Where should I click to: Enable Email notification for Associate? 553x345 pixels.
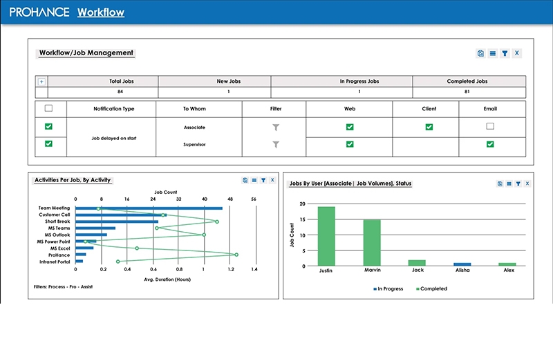tap(490, 126)
